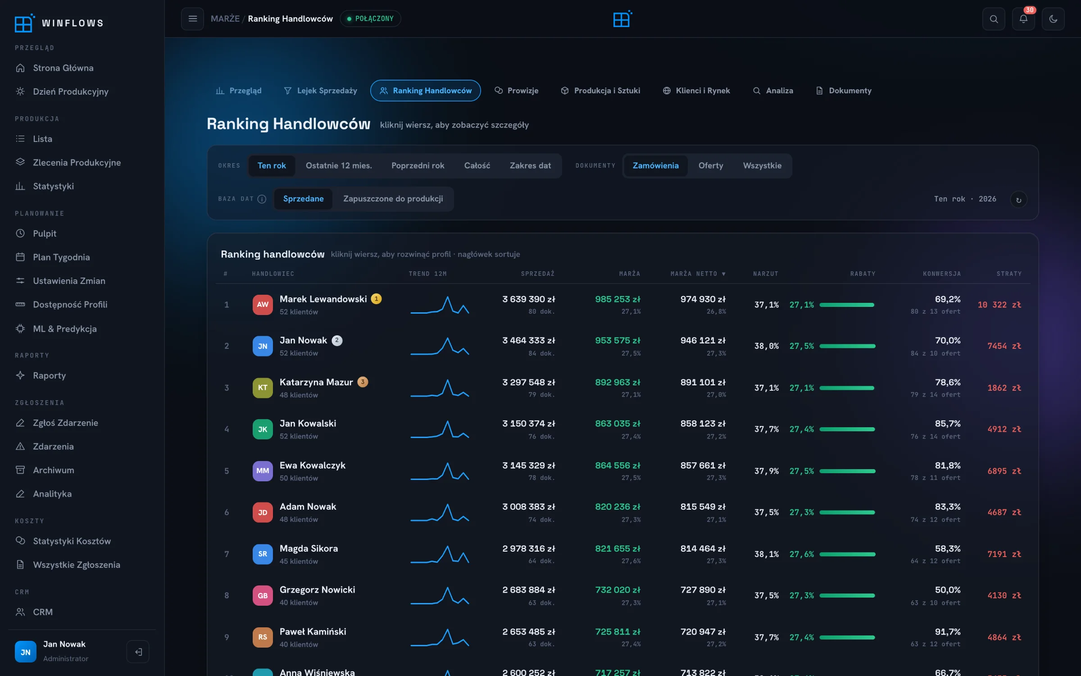Click the Baza Dat info icon
Screen dimensions: 1081x676
pos(262,199)
